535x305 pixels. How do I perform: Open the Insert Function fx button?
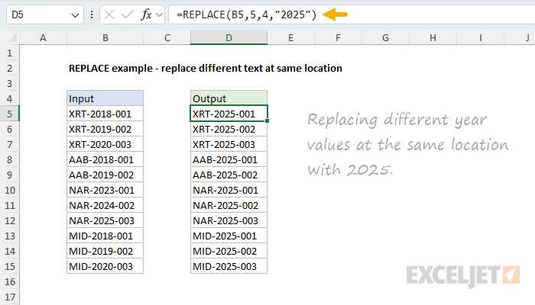pyautogui.click(x=147, y=14)
